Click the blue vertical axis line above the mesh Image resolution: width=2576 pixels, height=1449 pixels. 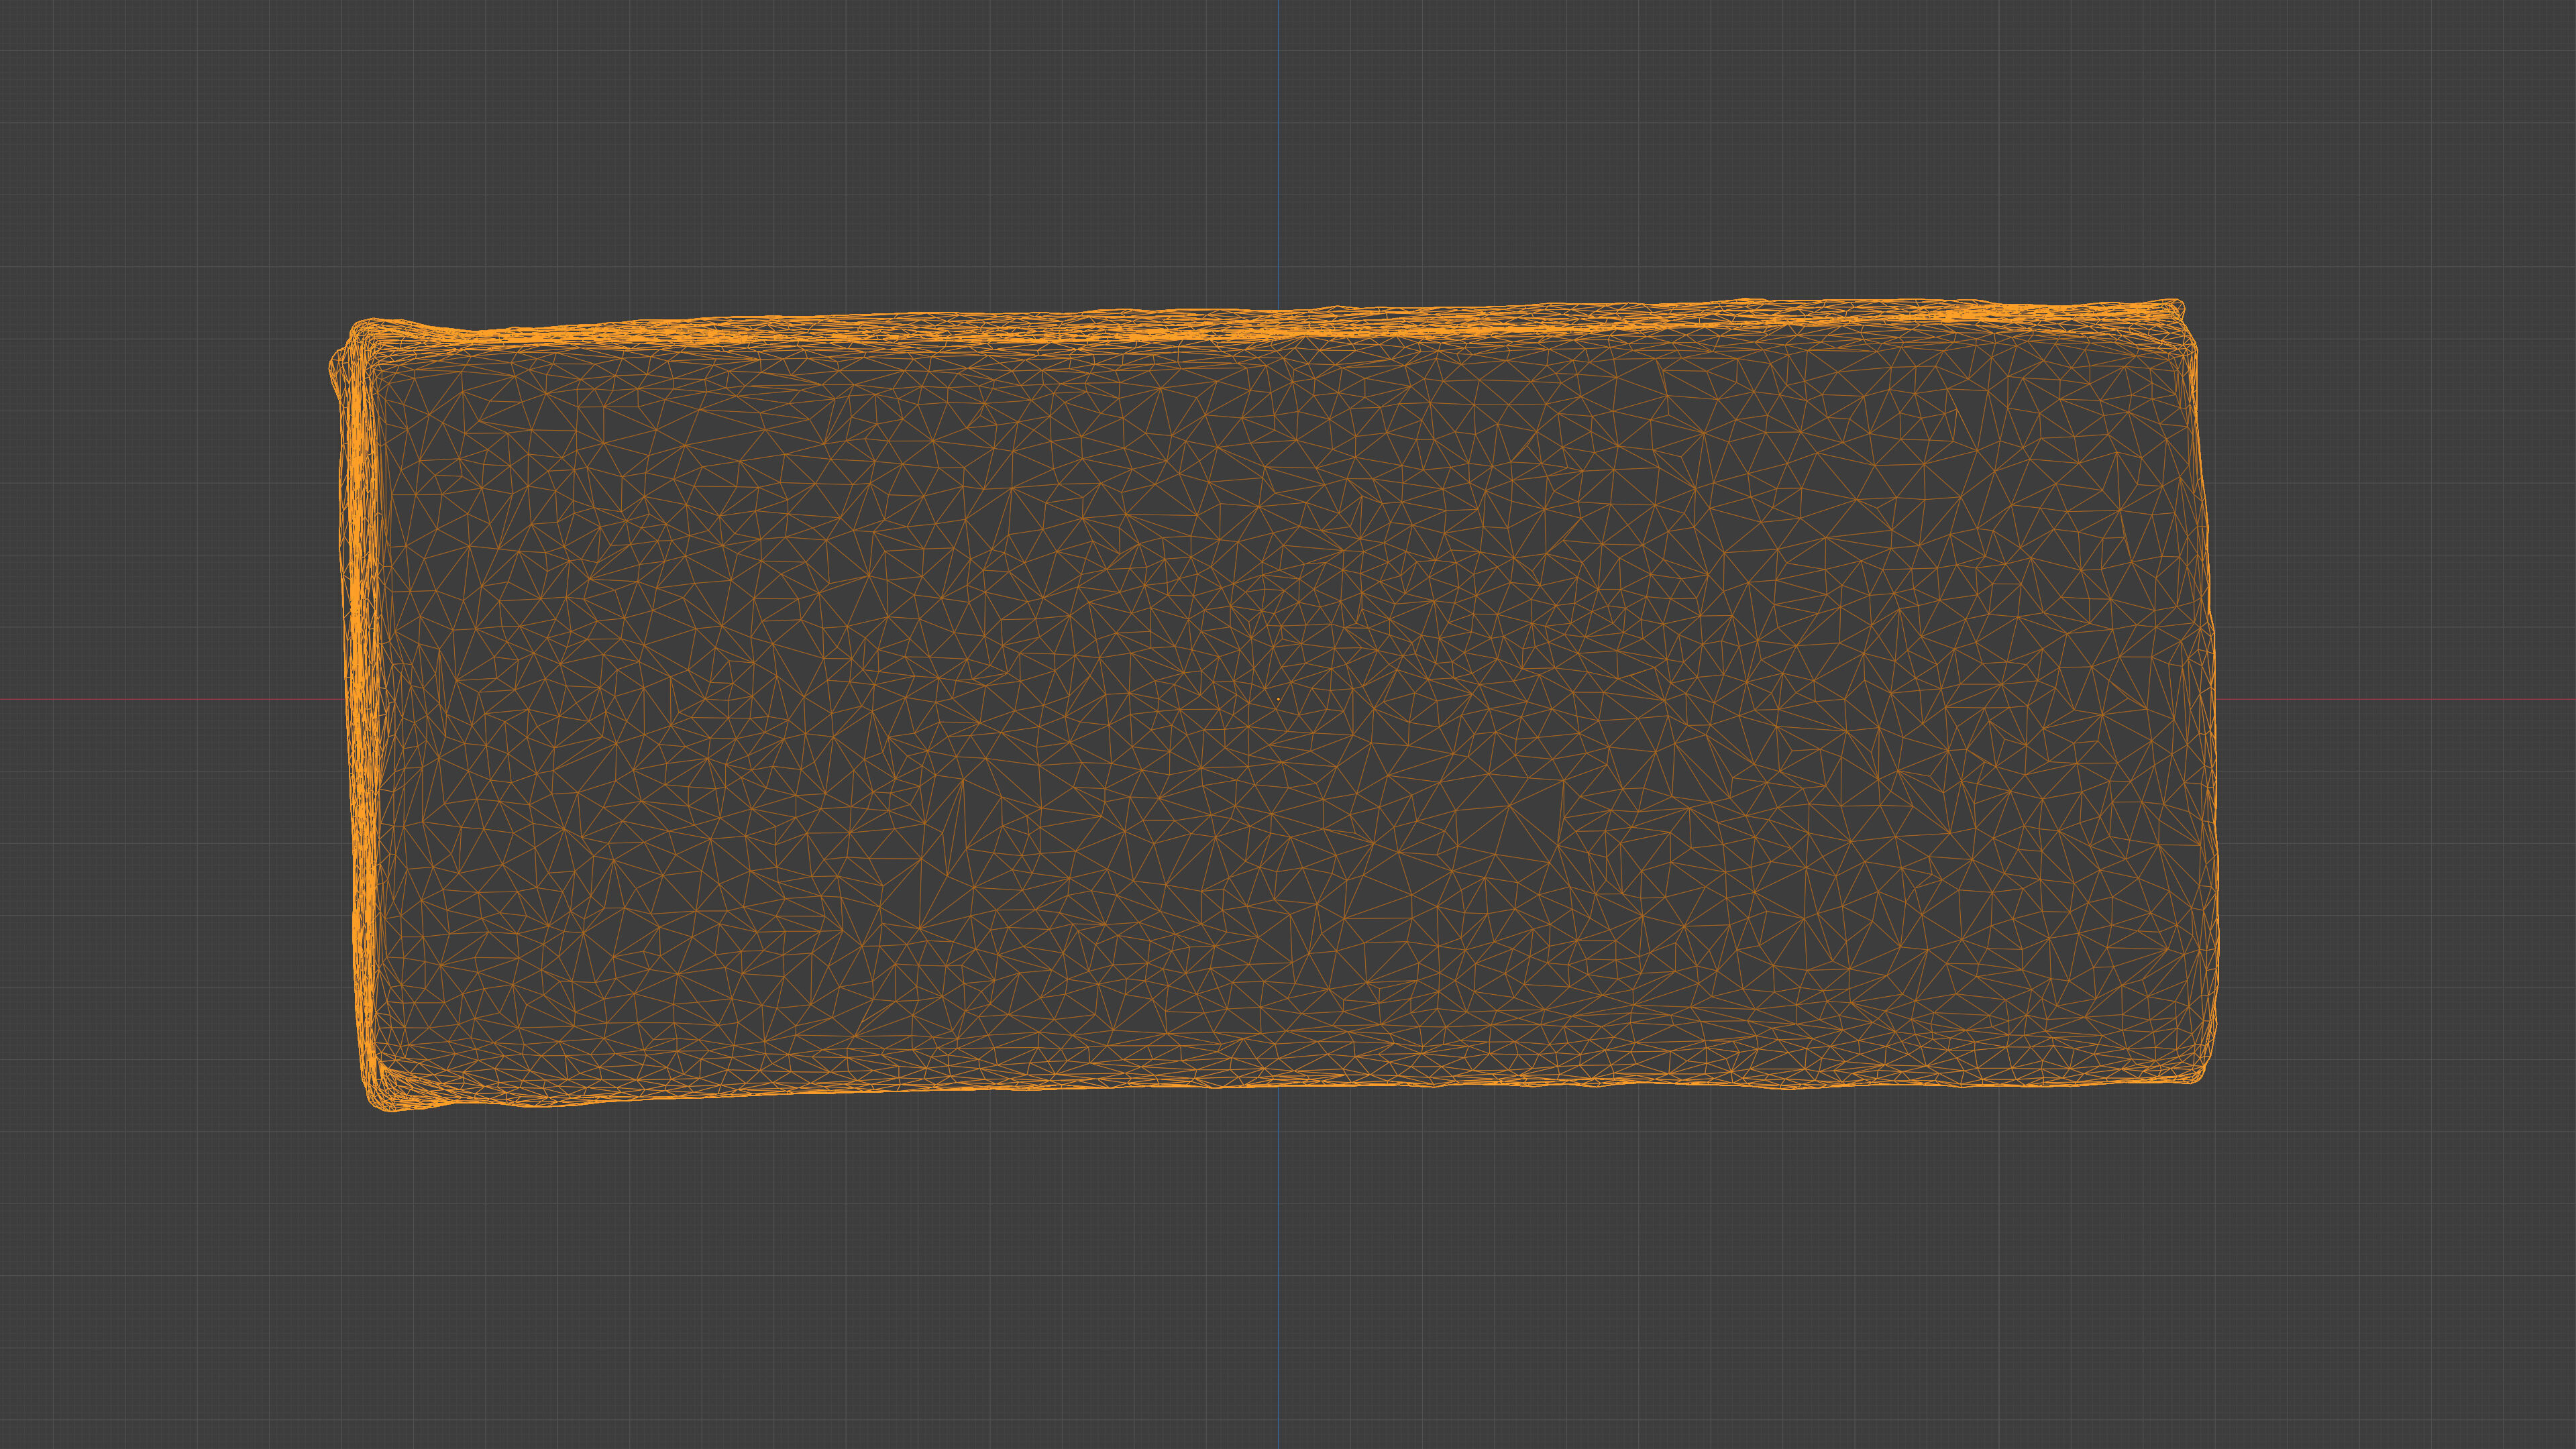pos(1278,150)
